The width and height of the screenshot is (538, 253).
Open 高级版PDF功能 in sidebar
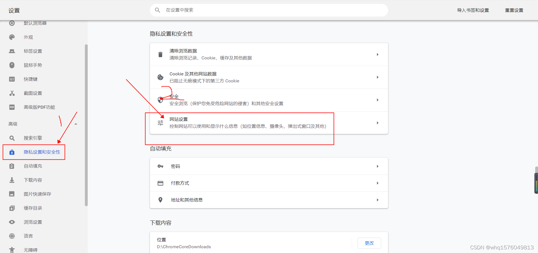[39, 107]
